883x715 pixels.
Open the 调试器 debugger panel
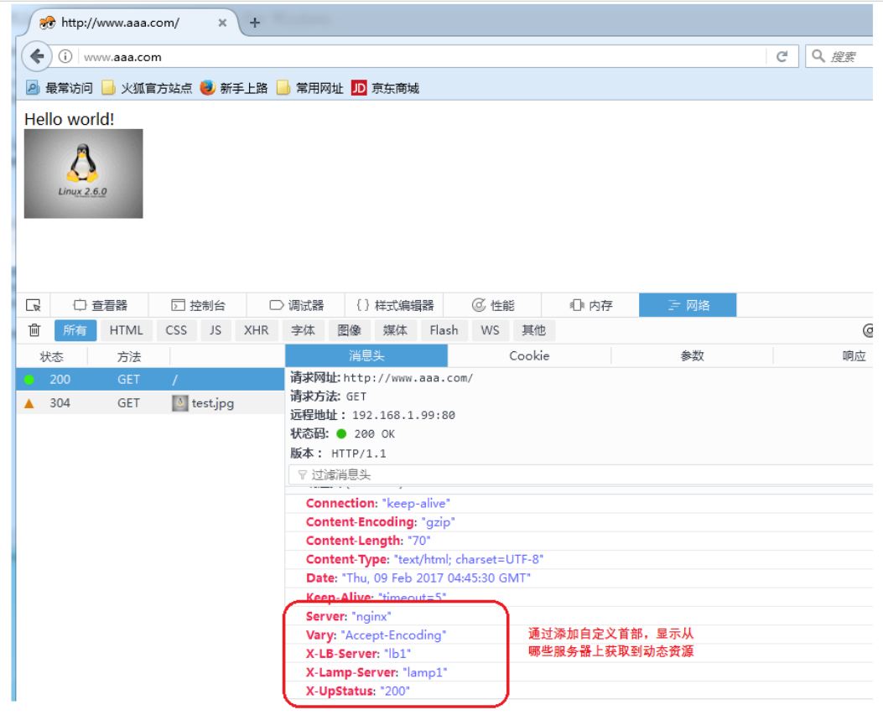(296, 305)
